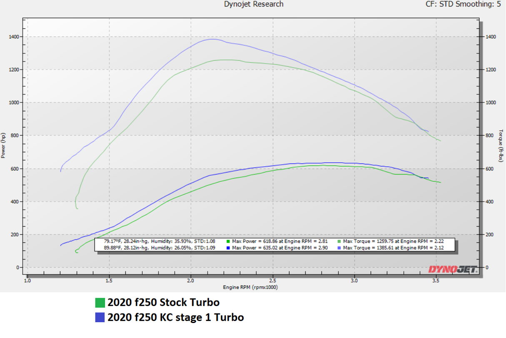
Task: Click the '79.17°F, 28.24in-hg' conditions line
Action: click(x=160, y=241)
